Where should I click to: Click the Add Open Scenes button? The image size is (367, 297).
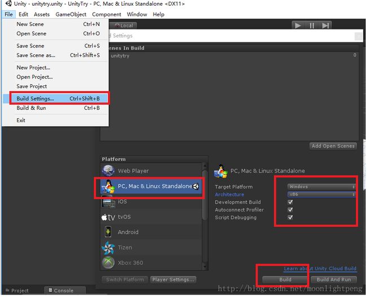333,146
